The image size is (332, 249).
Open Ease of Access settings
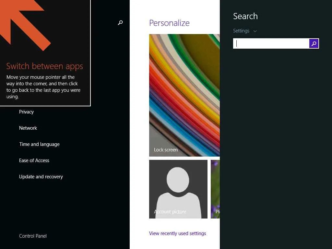[x=34, y=160]
